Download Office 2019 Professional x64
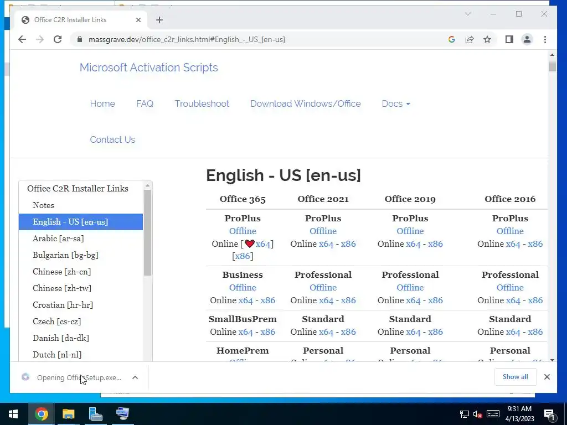 pos(413,300)
